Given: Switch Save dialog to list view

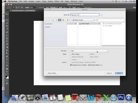Looking at the screenshot, I should point(56,20).
